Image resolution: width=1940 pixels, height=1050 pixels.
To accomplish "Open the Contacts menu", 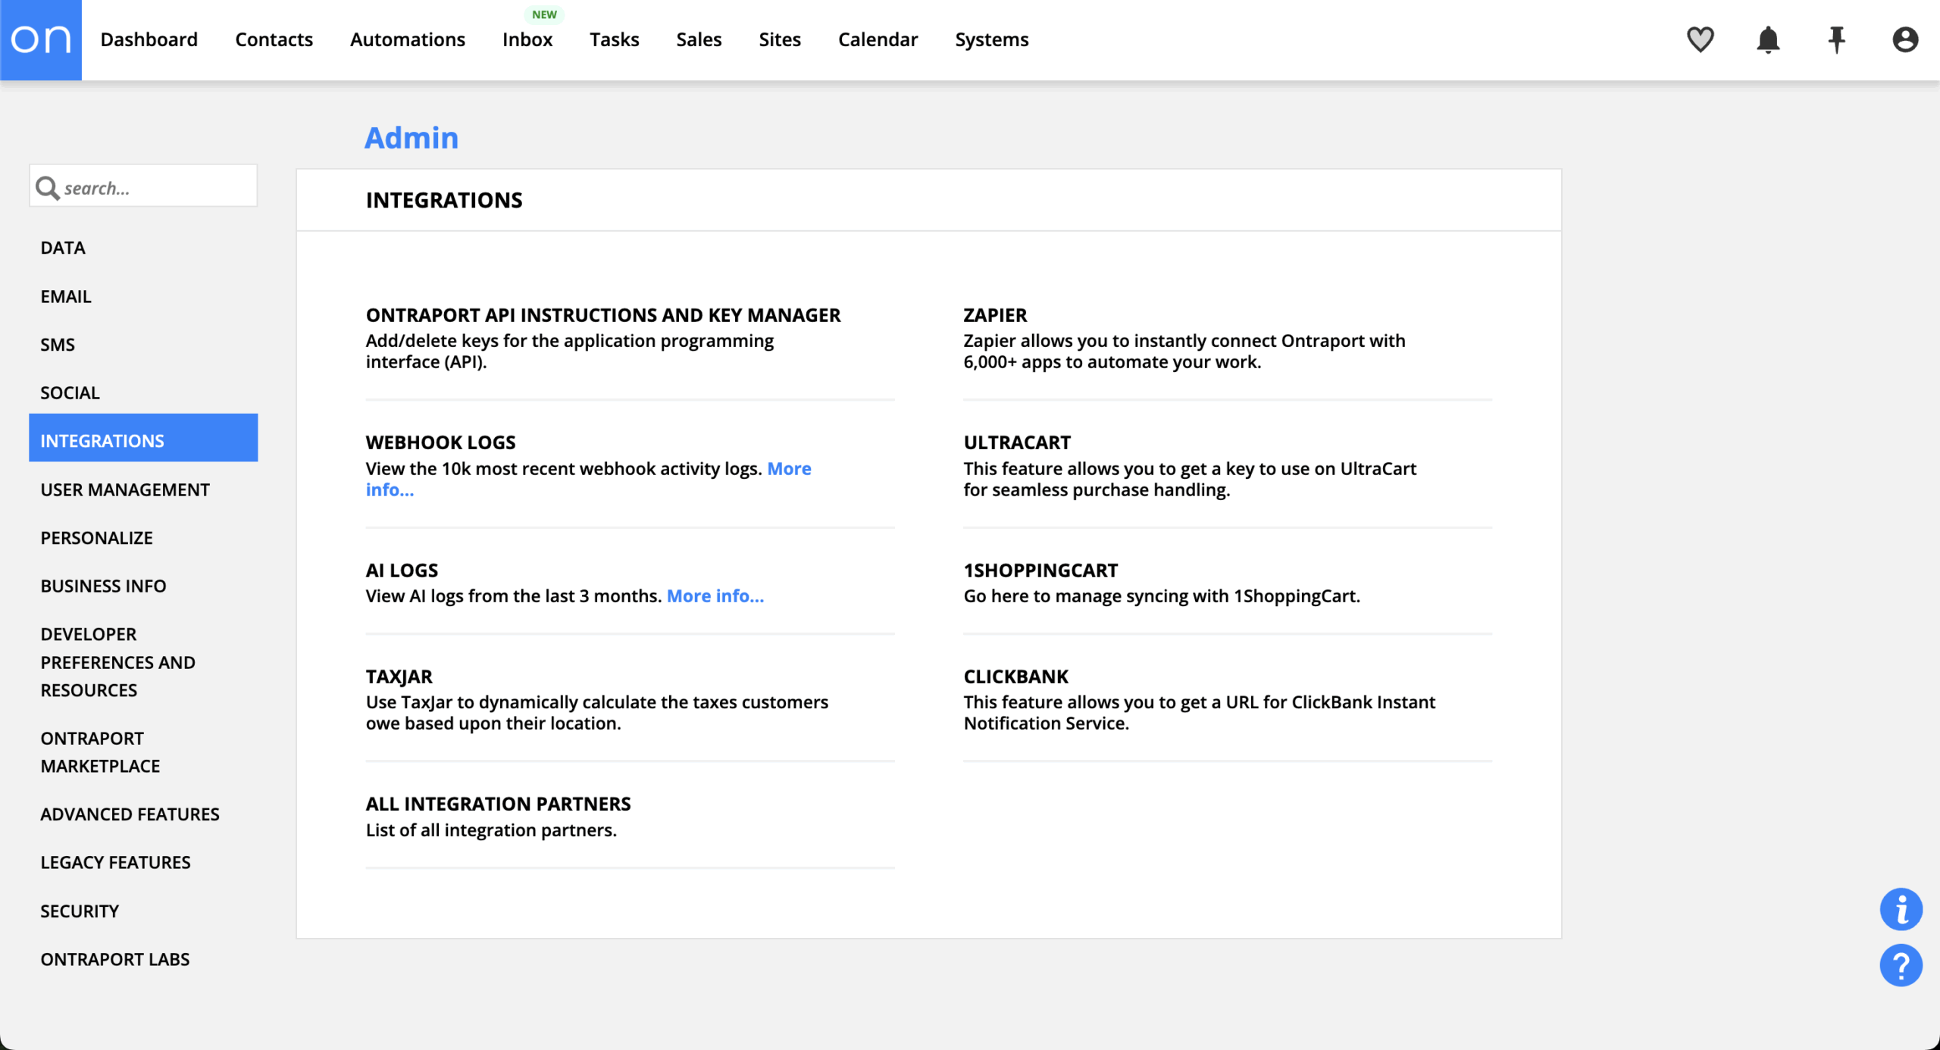I will click(274, 39).
